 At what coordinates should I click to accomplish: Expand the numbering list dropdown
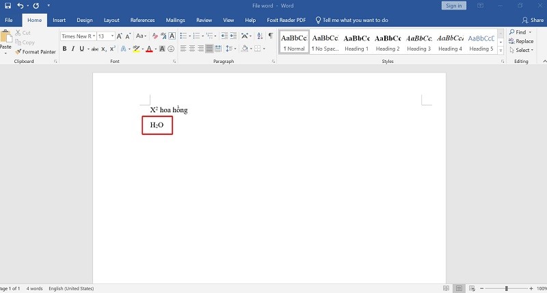[x=202, y=36]
